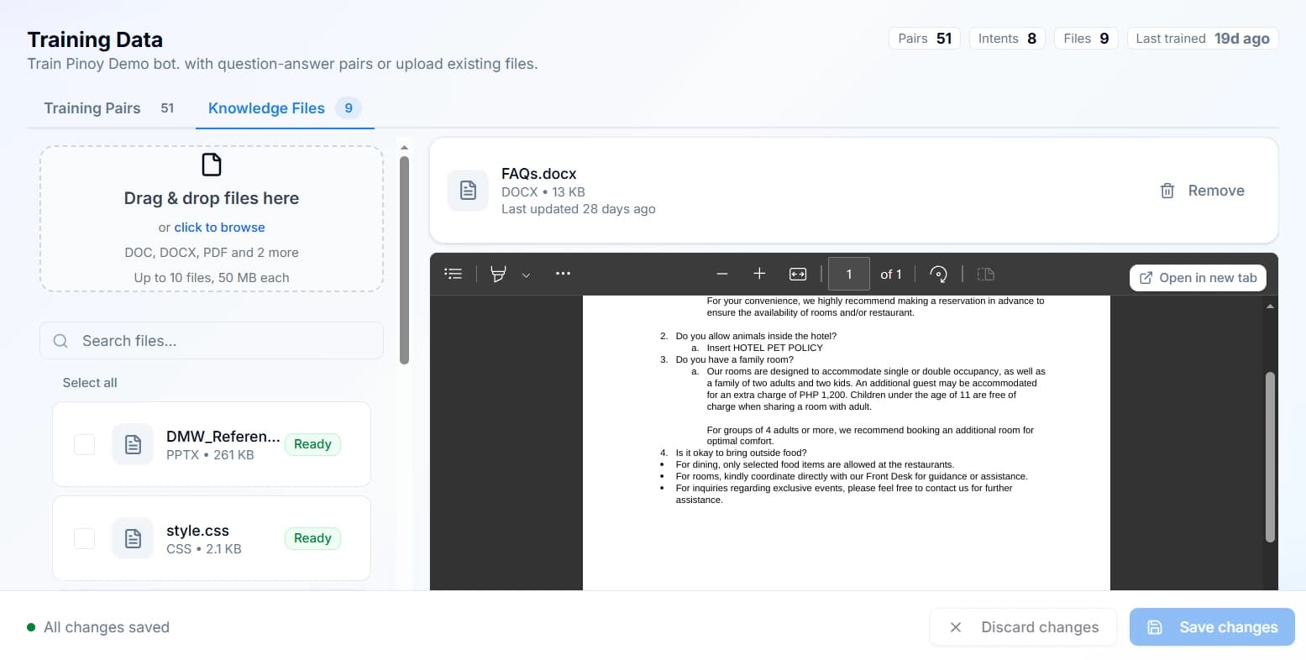Check the DMW_Referen... file checkbox
Image resolution: width=1306 pixels, height=660 pixels.
tap(85, 444)
